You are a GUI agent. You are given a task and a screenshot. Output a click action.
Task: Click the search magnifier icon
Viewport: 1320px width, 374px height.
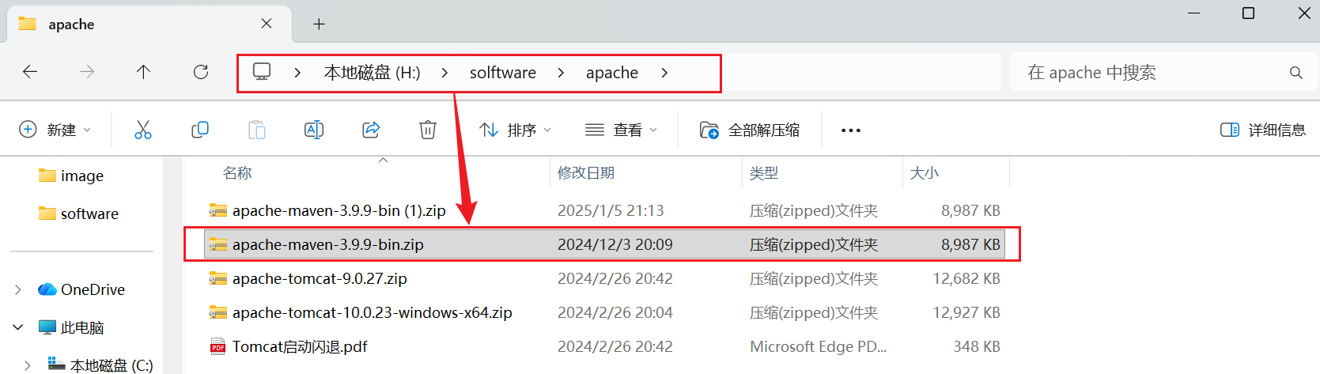(x=1295, y=73)
